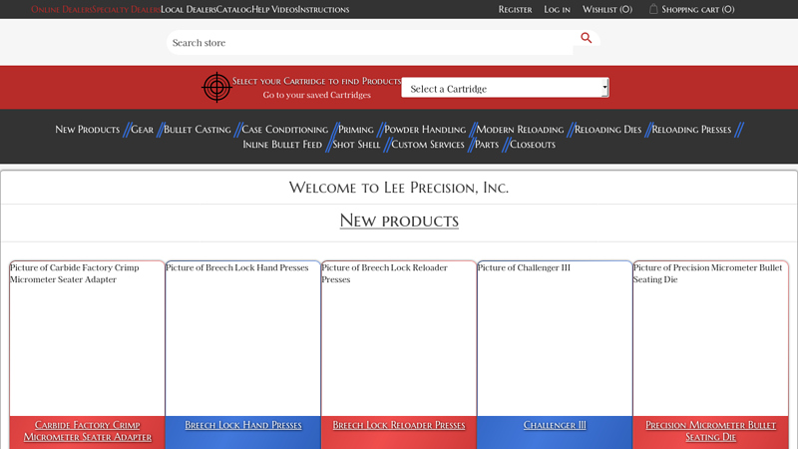Open Precision Micrometer Bullet Seating Die link
The width and height of the screenshot is (798, 449).
tap(710, 431)
